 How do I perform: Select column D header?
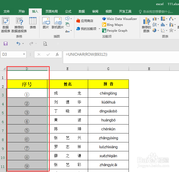point(27,69)
